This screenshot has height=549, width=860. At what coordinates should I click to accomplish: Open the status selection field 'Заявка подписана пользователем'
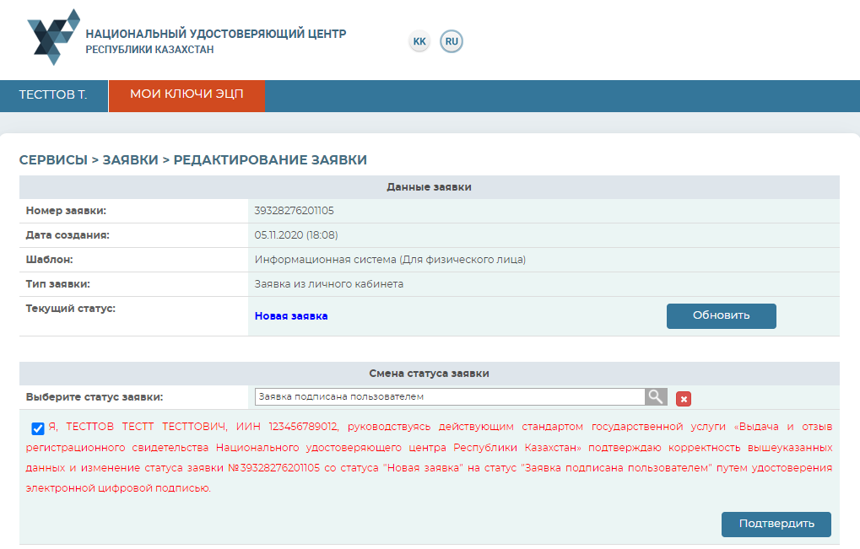point(449,397)
